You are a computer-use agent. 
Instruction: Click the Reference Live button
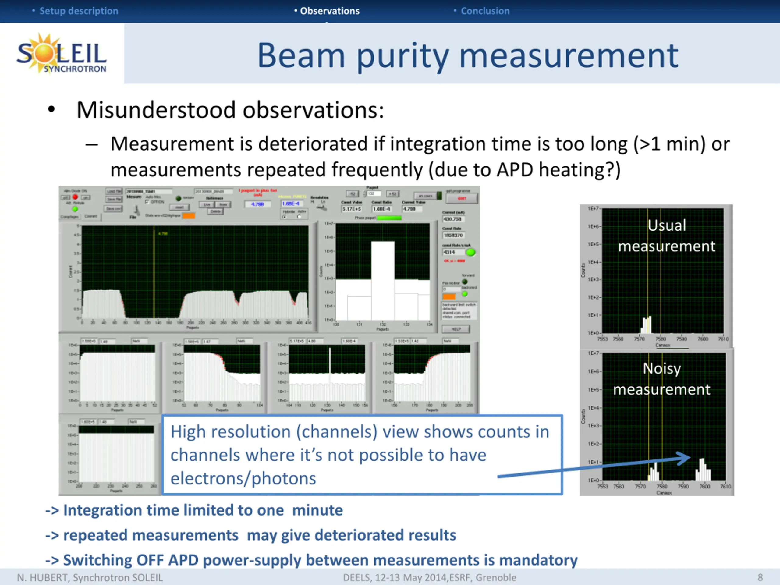207,205
